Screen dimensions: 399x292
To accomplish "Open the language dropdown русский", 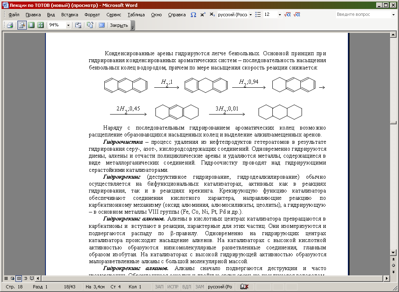I will pyautogui.click(x=251, y=15).
